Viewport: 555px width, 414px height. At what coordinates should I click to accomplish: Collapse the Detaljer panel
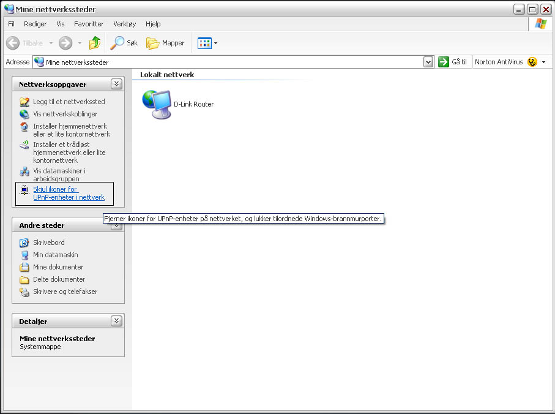tap(116, 321)
